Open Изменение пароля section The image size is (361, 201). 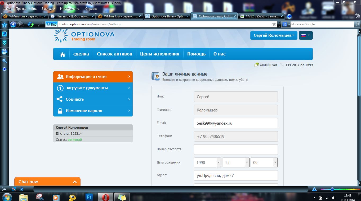[93, 111]
